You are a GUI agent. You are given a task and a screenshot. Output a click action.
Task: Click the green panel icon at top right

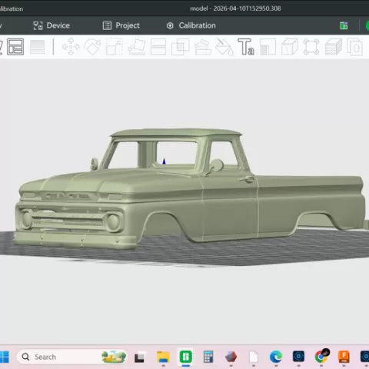(344, 25)
